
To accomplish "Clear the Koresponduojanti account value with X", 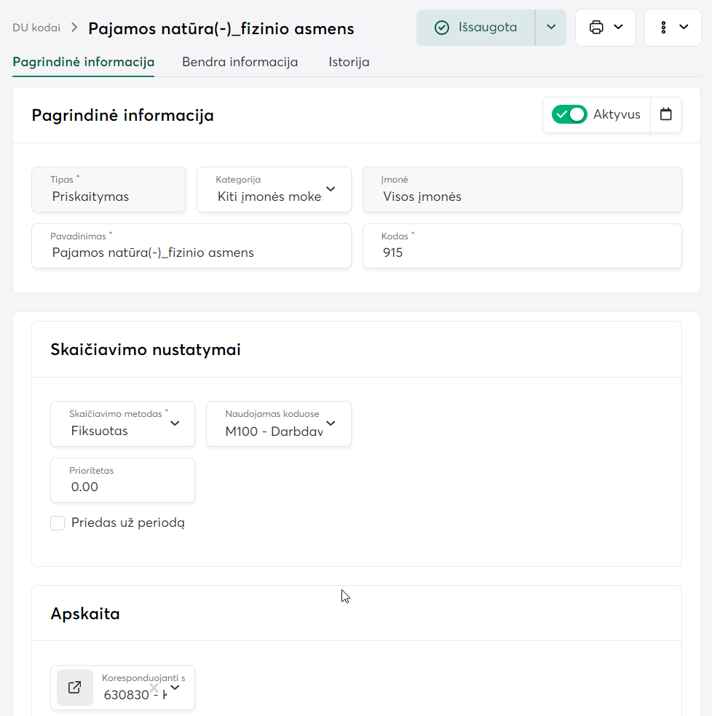I will tap(154, 688).
